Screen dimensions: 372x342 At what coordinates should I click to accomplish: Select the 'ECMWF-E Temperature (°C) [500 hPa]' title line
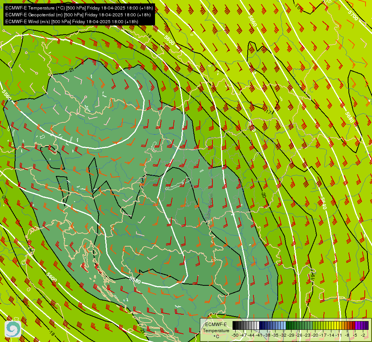coord(79,8)
